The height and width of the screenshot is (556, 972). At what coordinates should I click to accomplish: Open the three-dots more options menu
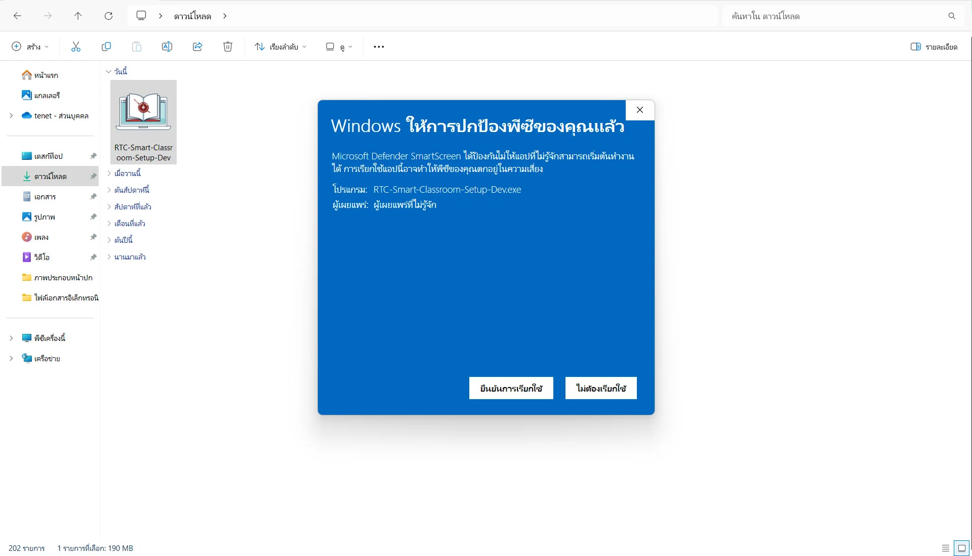[x=379, y=47]
